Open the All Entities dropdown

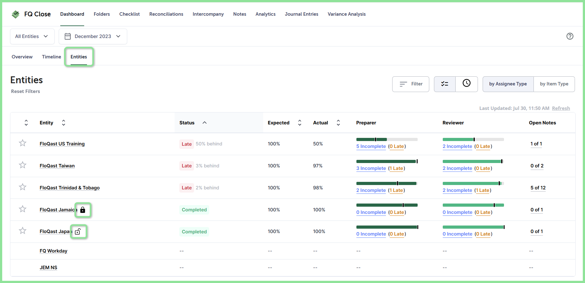click(x=32, y=36)
